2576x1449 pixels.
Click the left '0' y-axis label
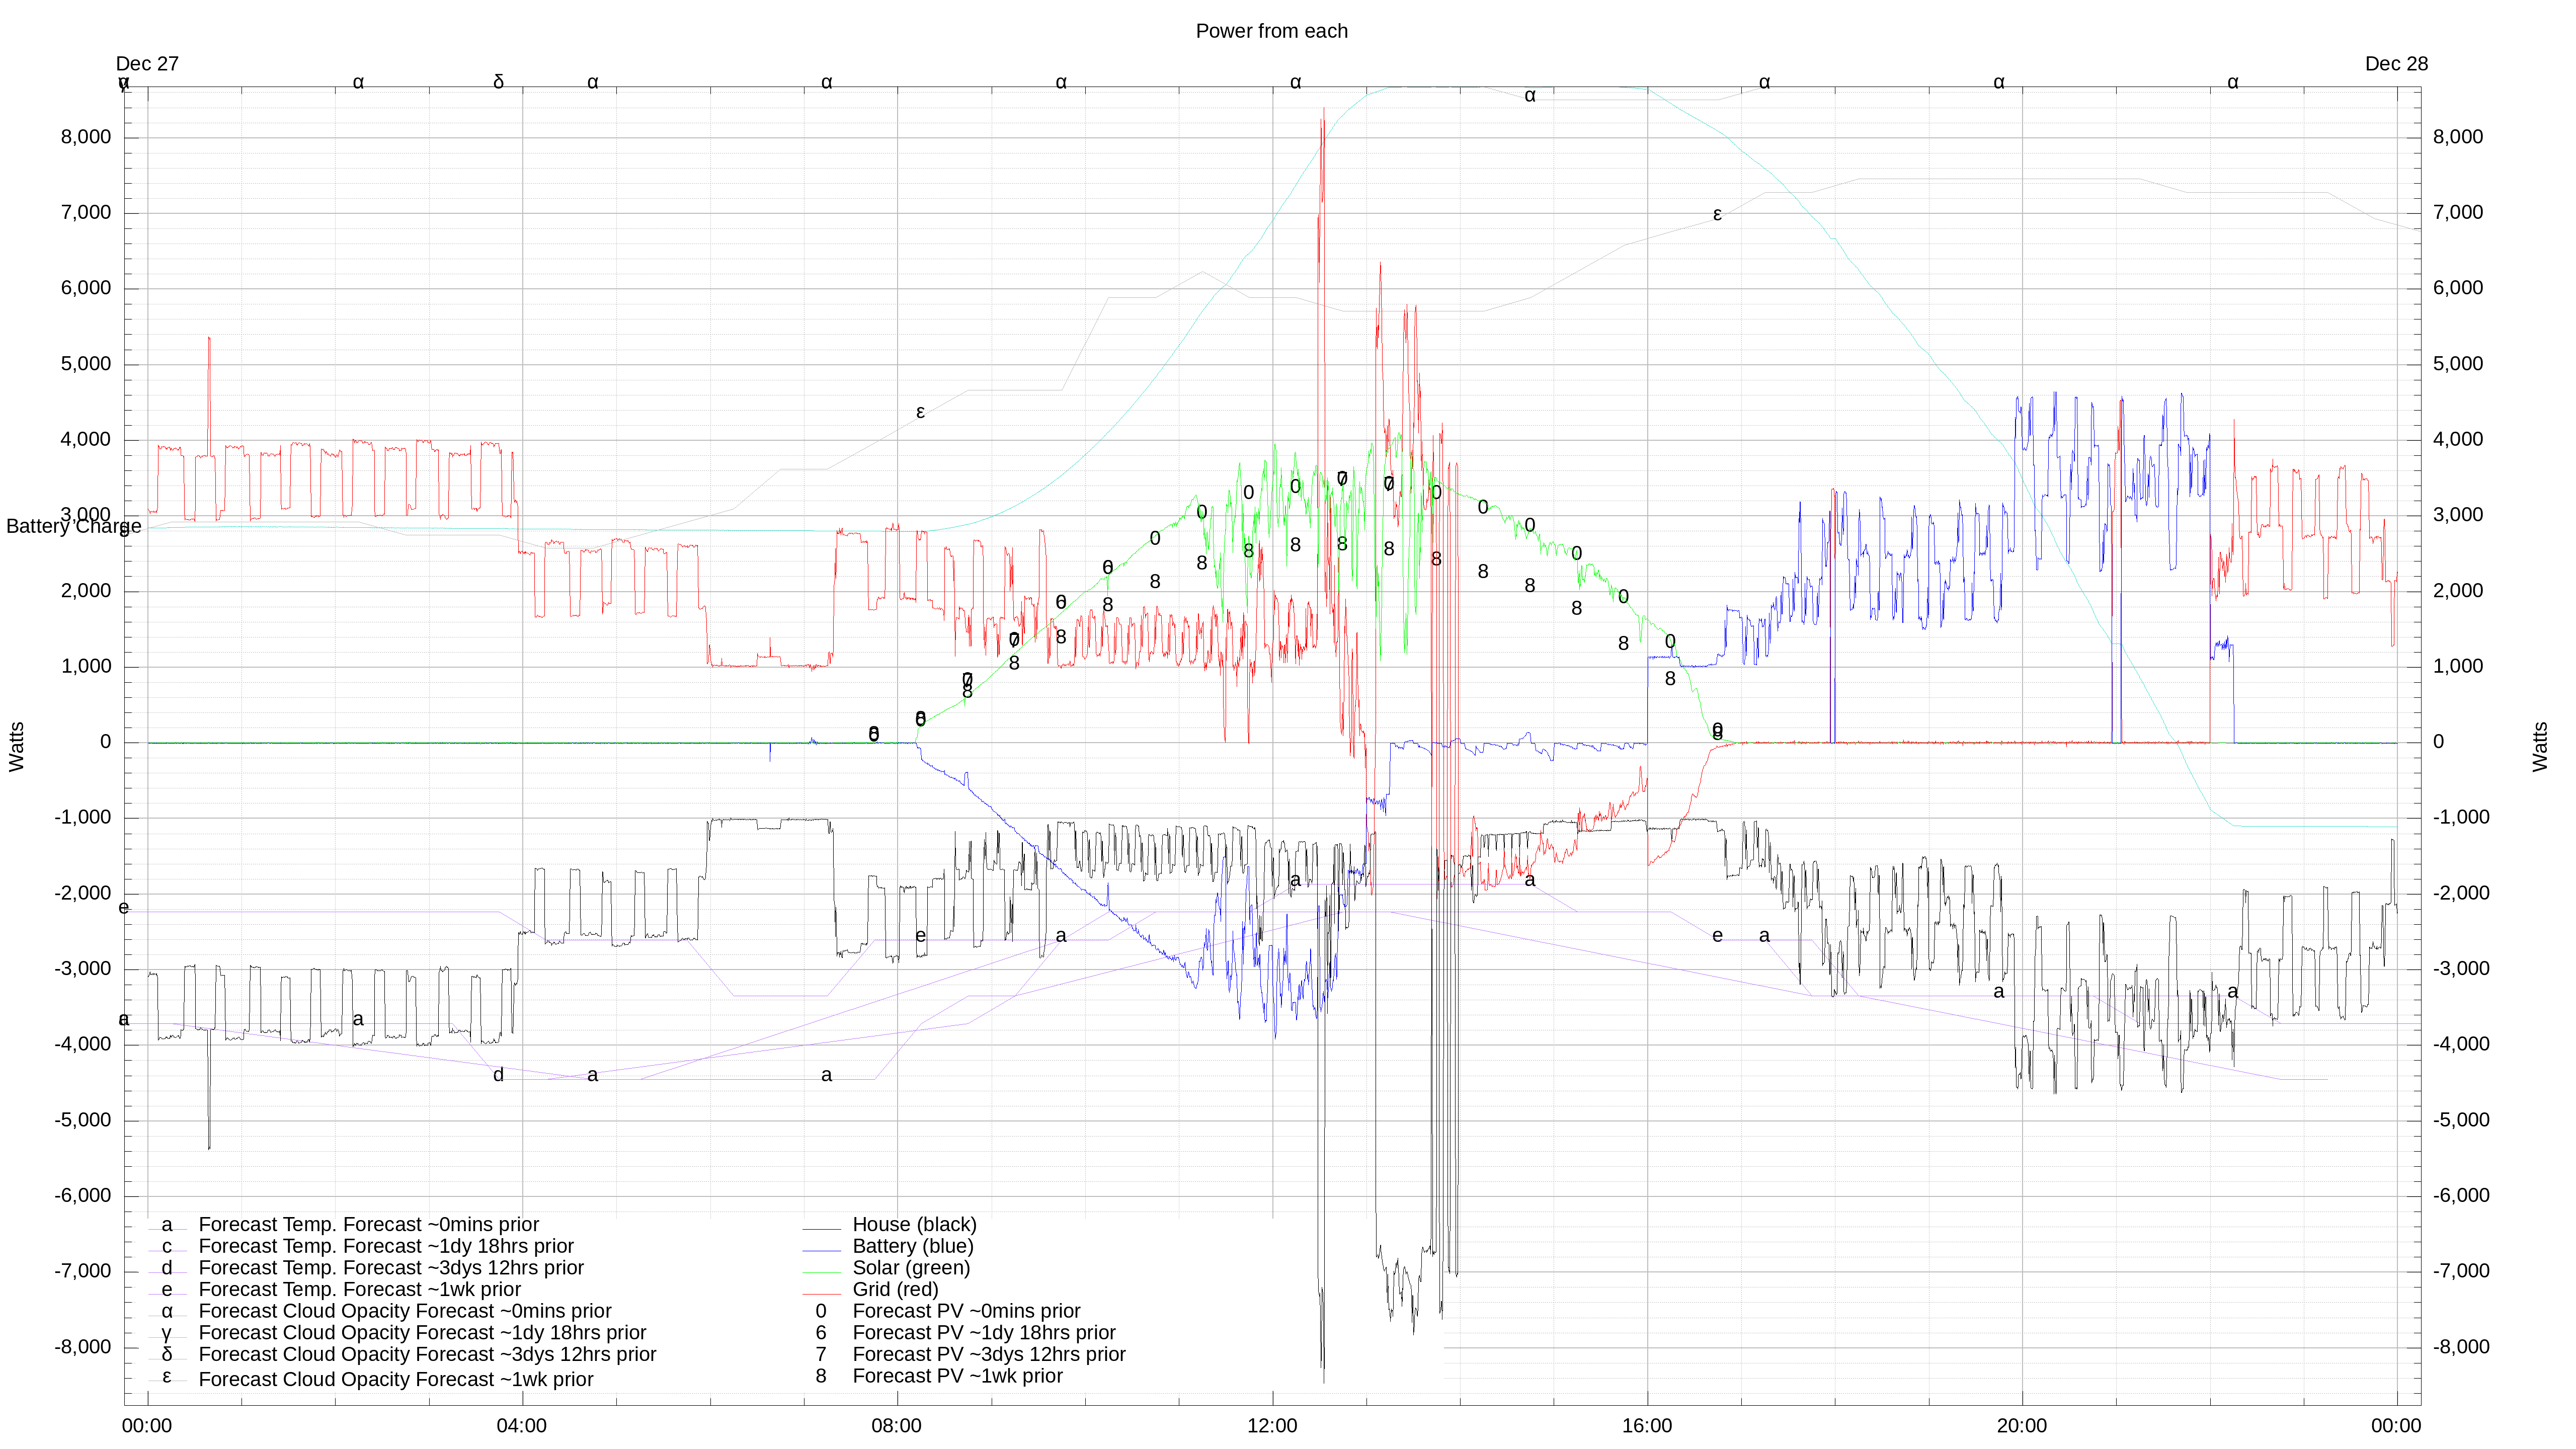[x=105, y=742]
